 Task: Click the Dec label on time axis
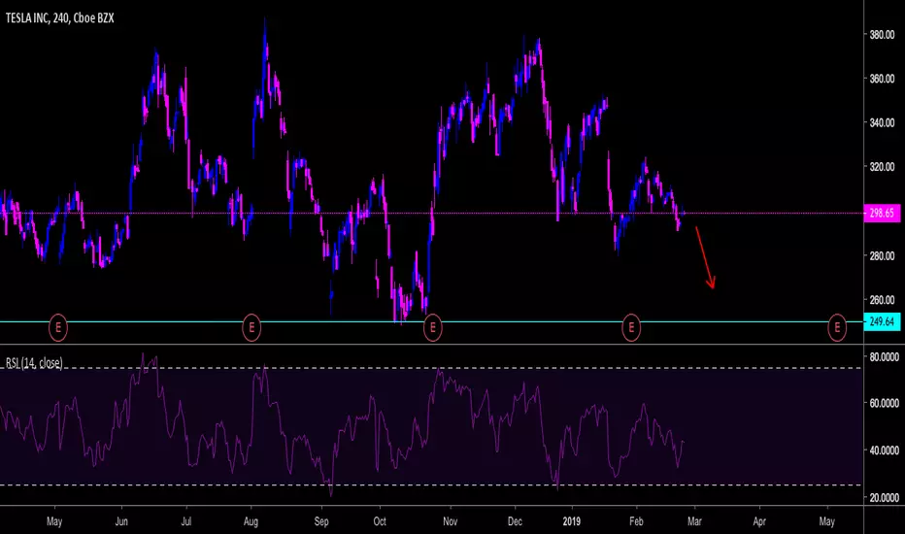coord(515,521)
